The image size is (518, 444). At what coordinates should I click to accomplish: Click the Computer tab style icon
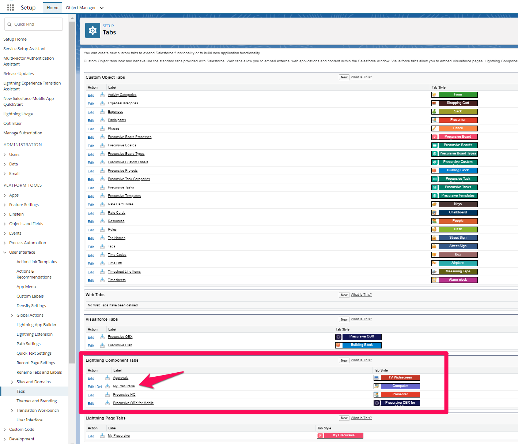[x=377, y=386]
